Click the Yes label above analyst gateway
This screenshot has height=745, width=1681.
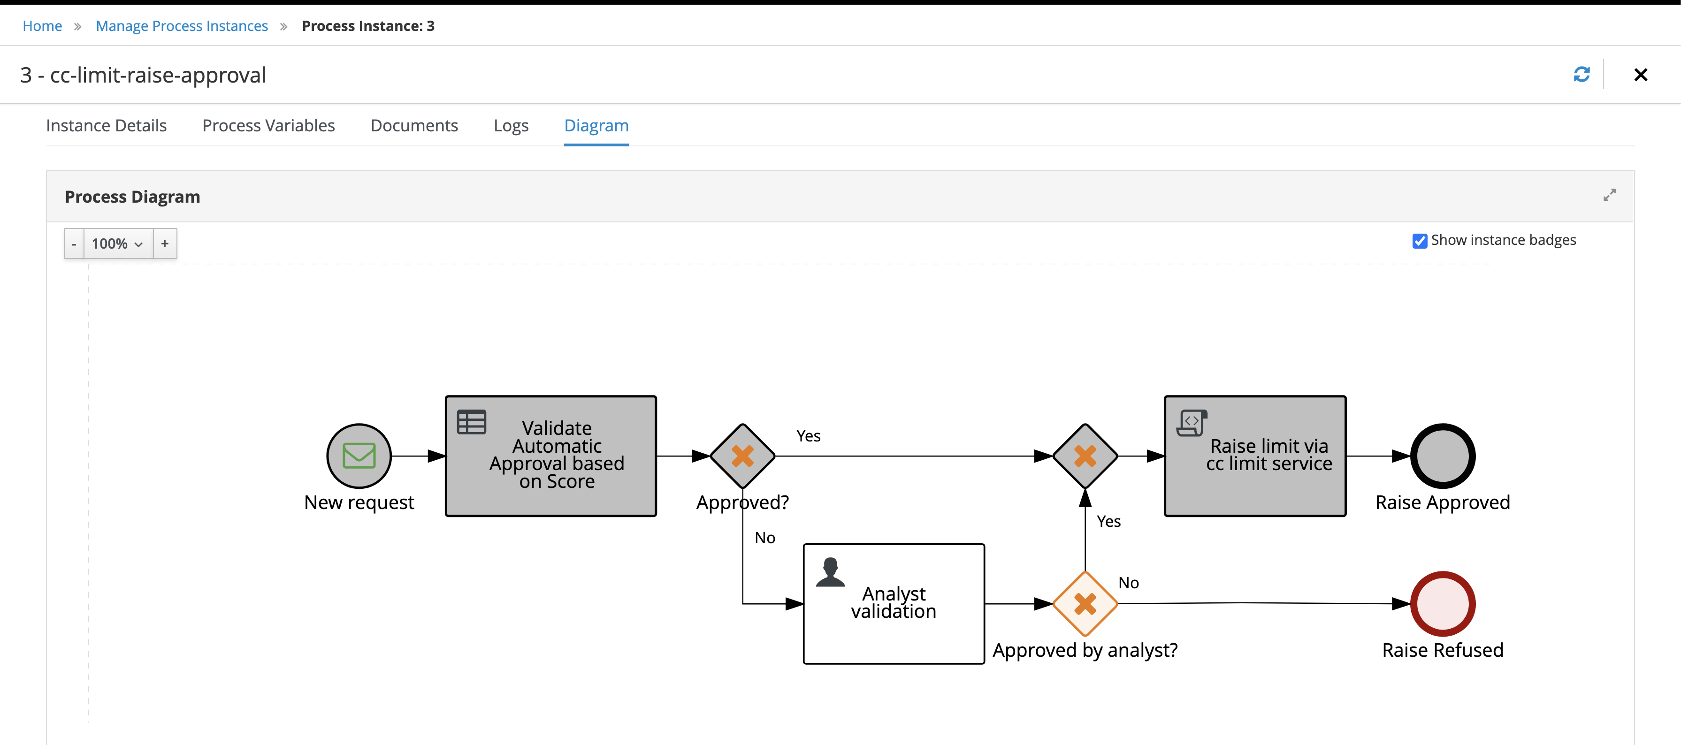(1108, 521)
